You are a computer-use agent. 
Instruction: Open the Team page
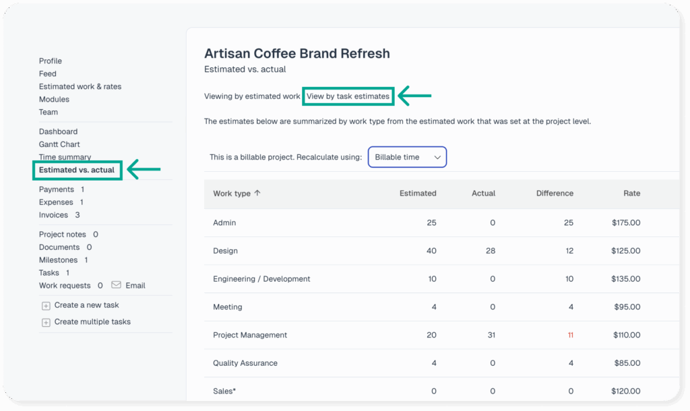[49, 112]
